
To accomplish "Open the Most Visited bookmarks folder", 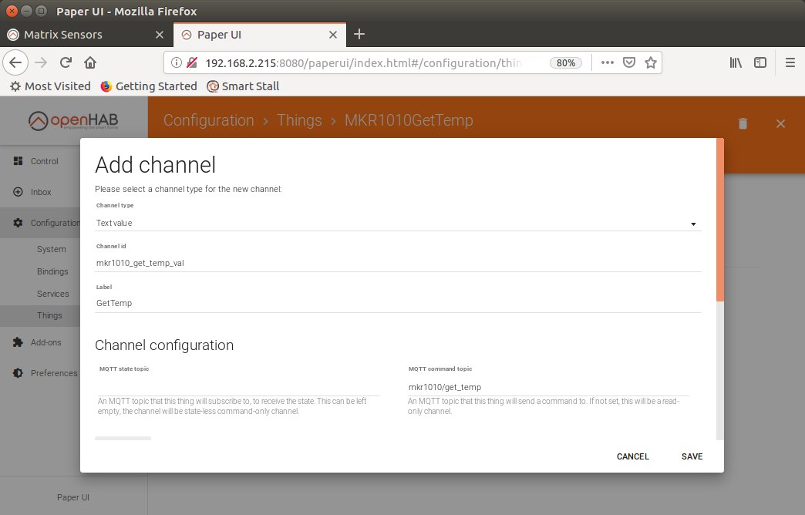I will [50, 86].
